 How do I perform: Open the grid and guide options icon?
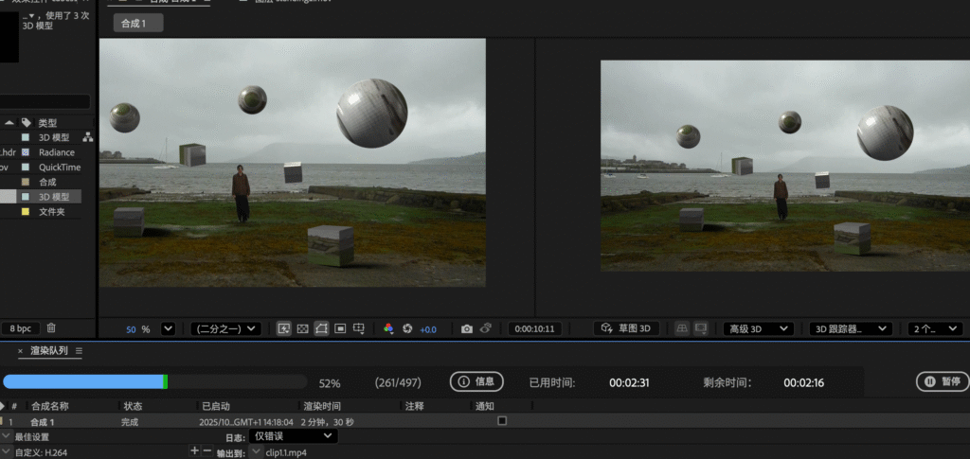coord(359,328)
